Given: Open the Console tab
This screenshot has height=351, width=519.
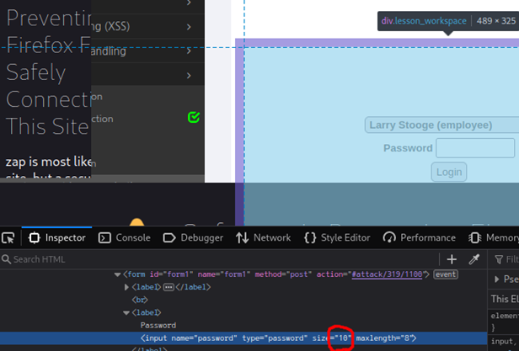Looking at the screenshot, I should tap(125, 238).
